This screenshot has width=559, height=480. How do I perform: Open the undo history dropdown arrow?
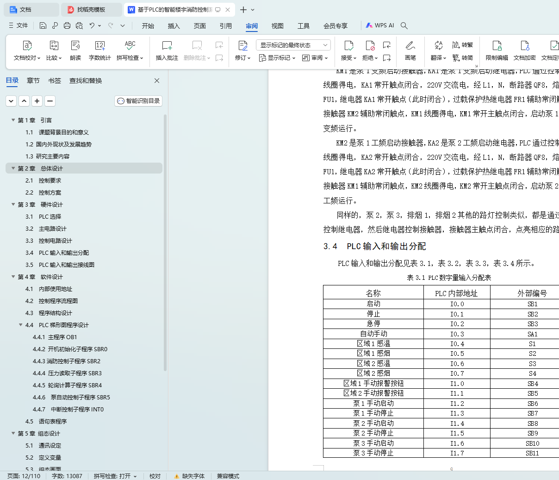pyautogui.click(x=99, y=25)
